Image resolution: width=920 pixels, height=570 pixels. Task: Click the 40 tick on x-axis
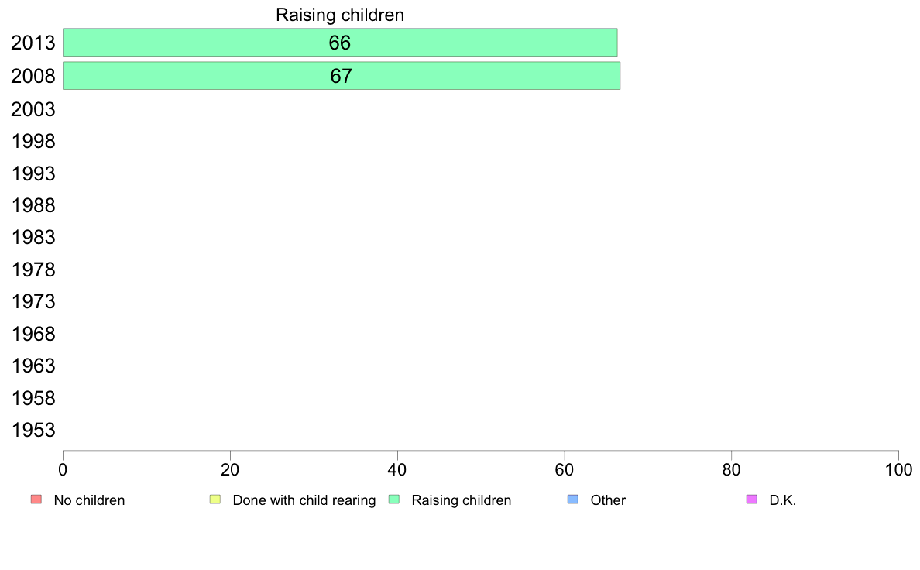pos(397,469)
